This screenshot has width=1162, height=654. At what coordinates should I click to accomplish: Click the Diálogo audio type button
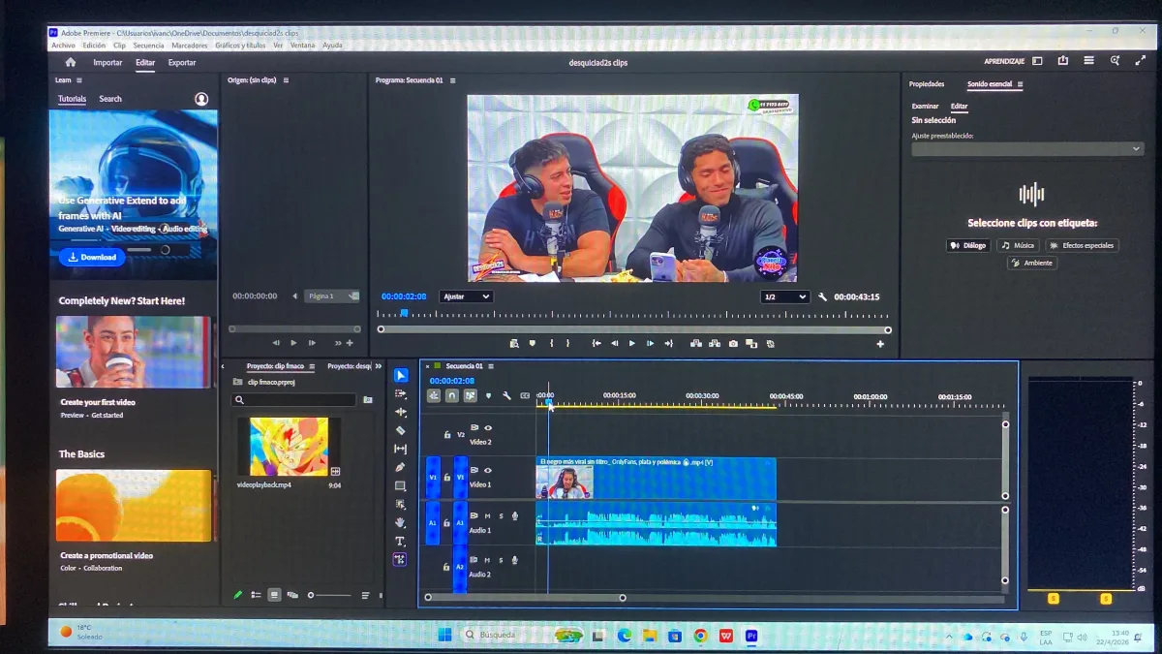coord(968,246)
